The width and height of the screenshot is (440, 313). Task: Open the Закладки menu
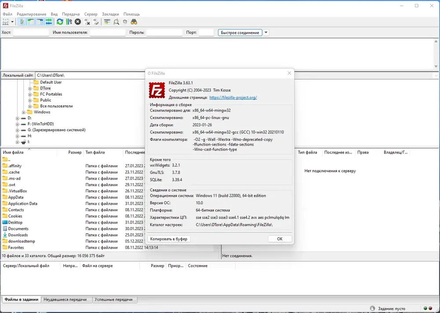pyautogui.click(x=110, y=14)
